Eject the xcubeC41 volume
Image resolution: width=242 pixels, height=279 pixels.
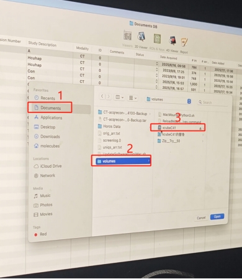200,129
